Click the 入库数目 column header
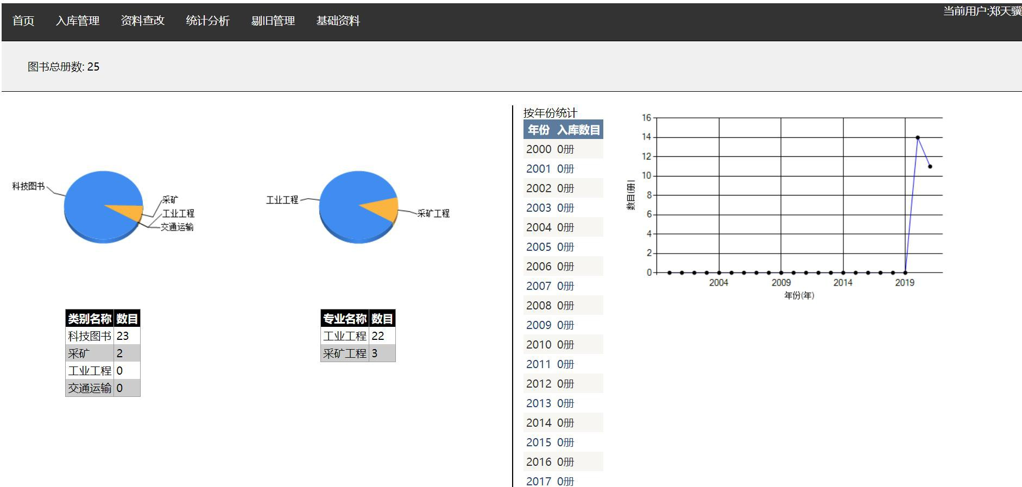This screenshot has width=1022, height=487. tap(579, 130)
